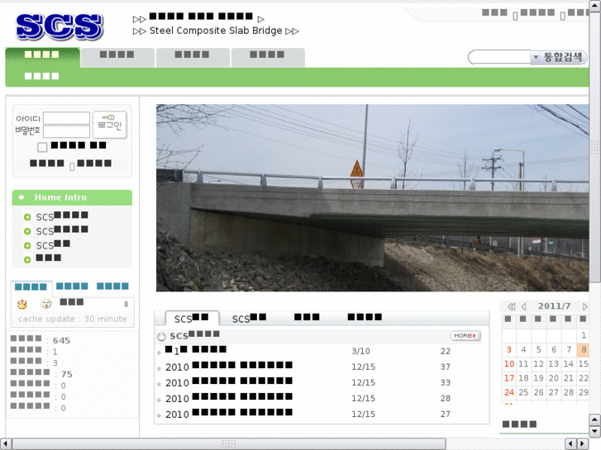Click the ID input field

[x=66, y=118]
